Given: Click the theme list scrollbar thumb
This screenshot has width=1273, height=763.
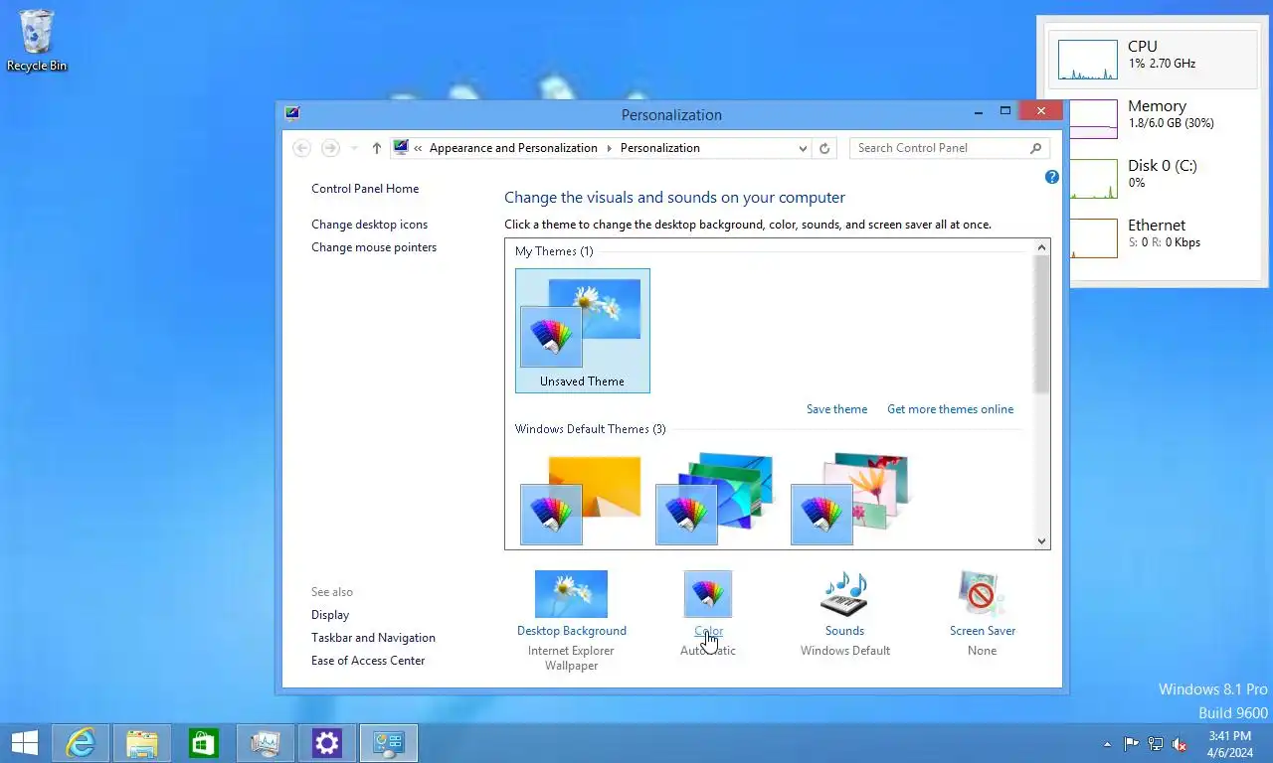Looking at the screenshot, I should 1042,324.
